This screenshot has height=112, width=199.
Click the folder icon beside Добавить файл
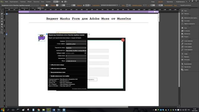pyautogui.click(x=86, y=53)
